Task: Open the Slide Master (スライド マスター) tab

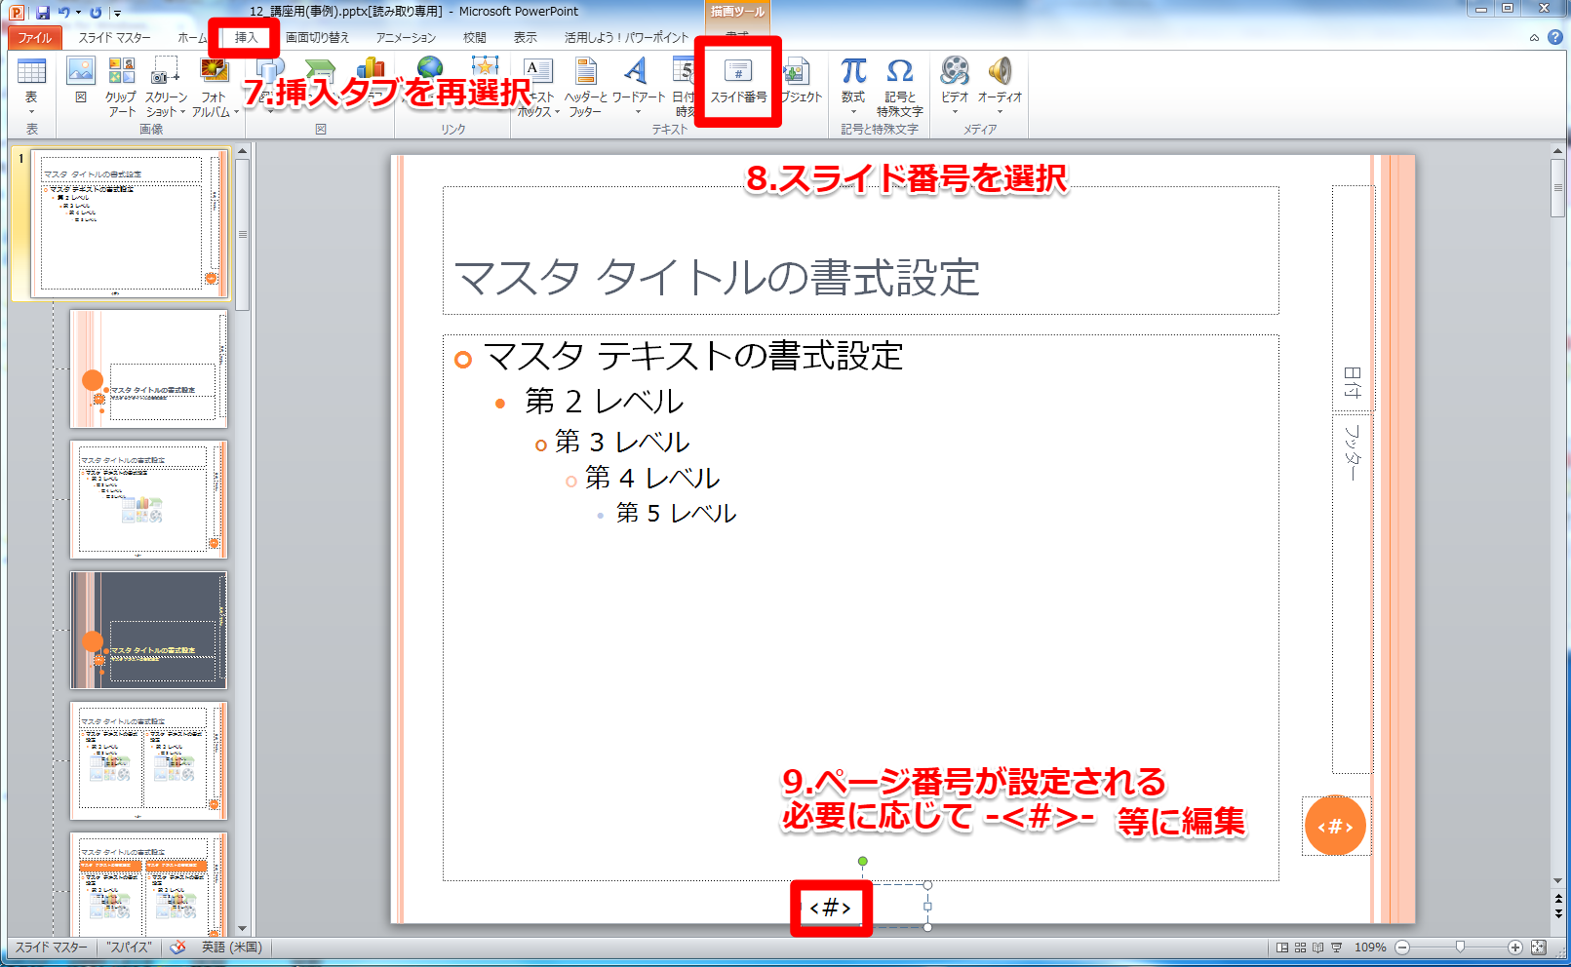Action: click(x=114, y=38)
